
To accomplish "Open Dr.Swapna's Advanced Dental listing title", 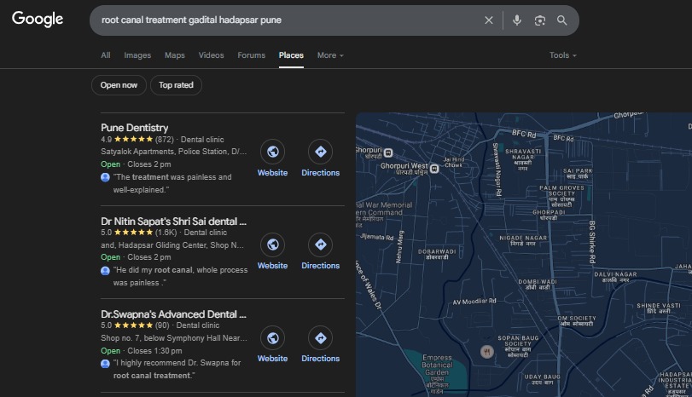I will [x=173, y=314].
